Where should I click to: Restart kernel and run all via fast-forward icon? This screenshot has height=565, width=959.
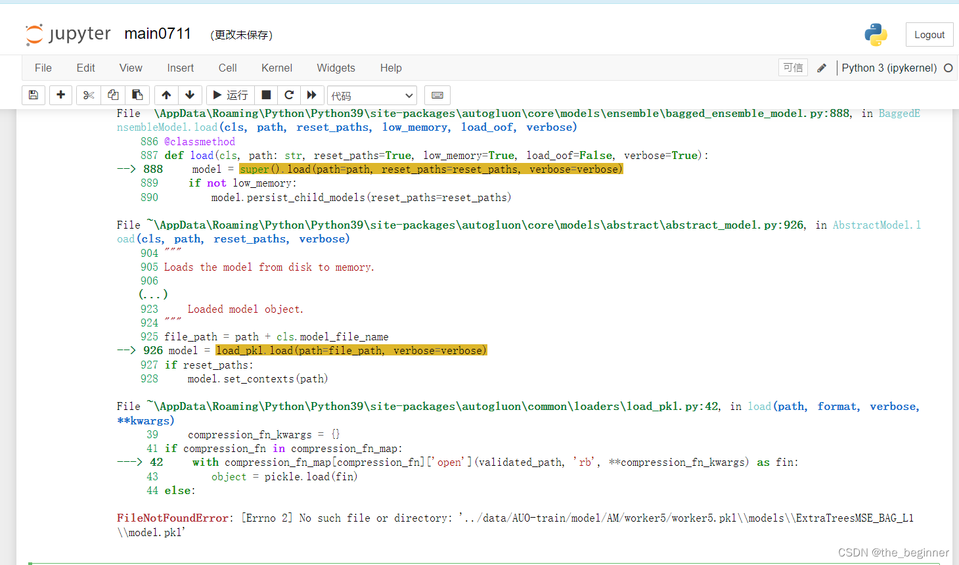pos(312,95)
